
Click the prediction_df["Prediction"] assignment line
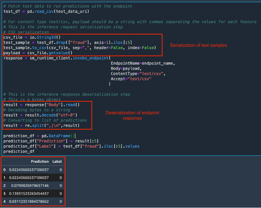click(51, 141)
